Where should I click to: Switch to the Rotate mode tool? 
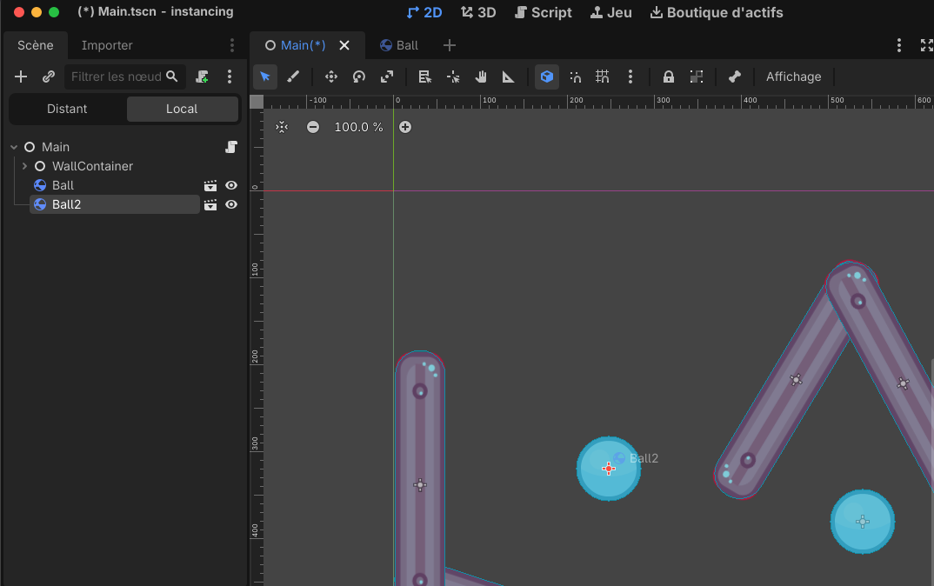tap(359, 77)
